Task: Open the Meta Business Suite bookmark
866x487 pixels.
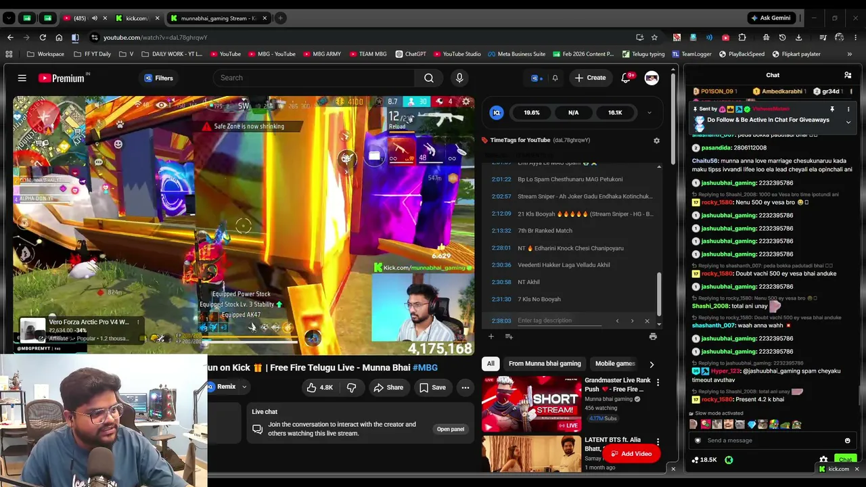Action: pyautogui.click(x=516, y=54)
